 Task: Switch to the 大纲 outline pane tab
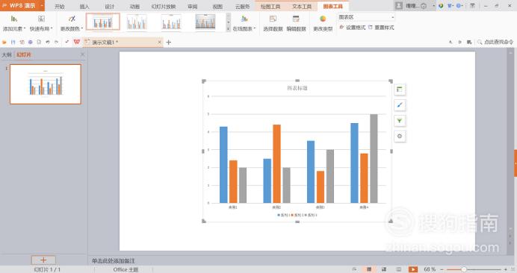point(7,54)
